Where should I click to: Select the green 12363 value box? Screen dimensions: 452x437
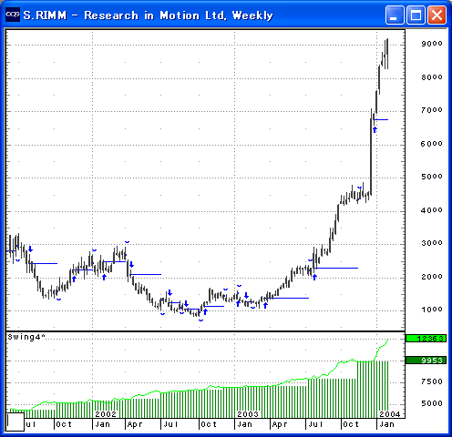coord(426,338)
